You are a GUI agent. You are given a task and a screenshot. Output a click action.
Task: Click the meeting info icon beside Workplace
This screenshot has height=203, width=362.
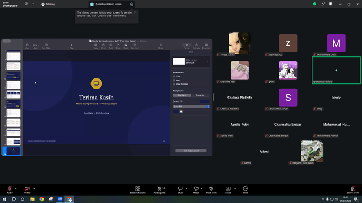pyautogui.click(x=26, y=4)
